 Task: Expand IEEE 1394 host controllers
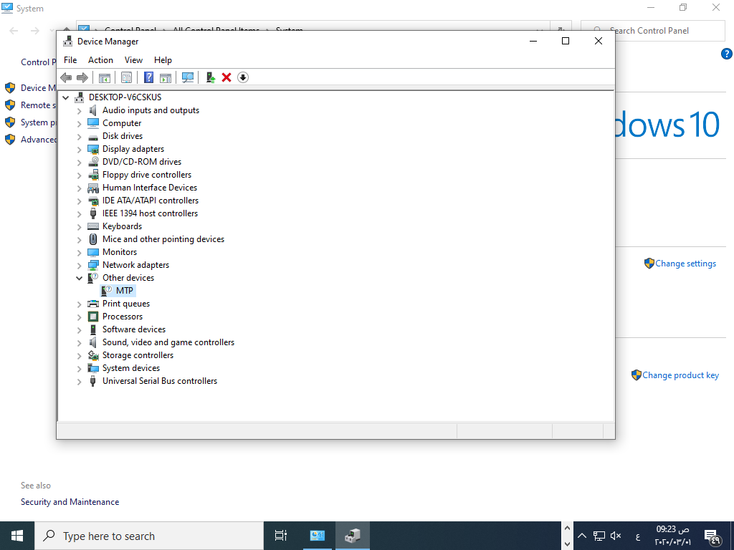coord(79,214)
